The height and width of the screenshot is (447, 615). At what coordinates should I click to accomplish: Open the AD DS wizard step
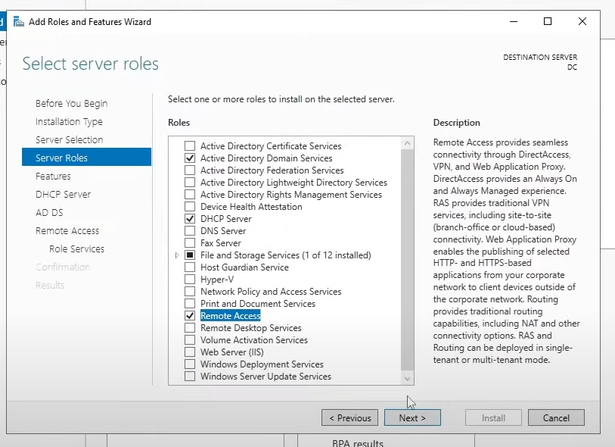(49, 212)
